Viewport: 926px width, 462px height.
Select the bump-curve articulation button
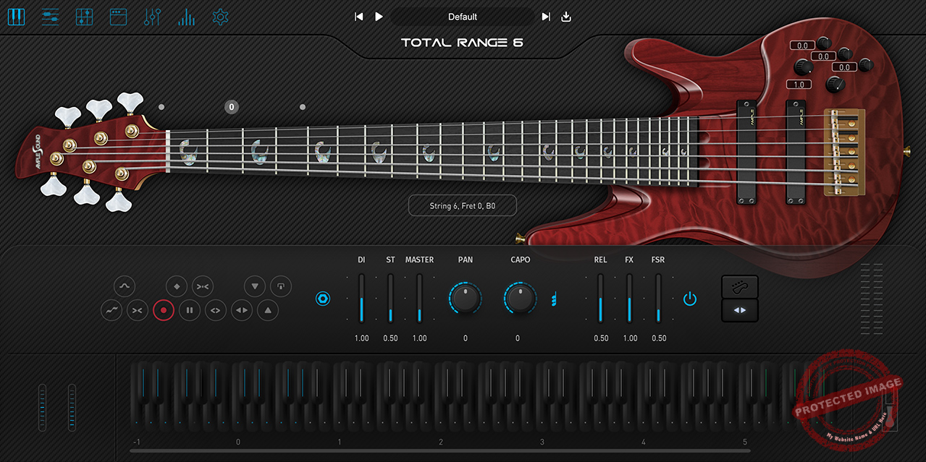point(125,286)
